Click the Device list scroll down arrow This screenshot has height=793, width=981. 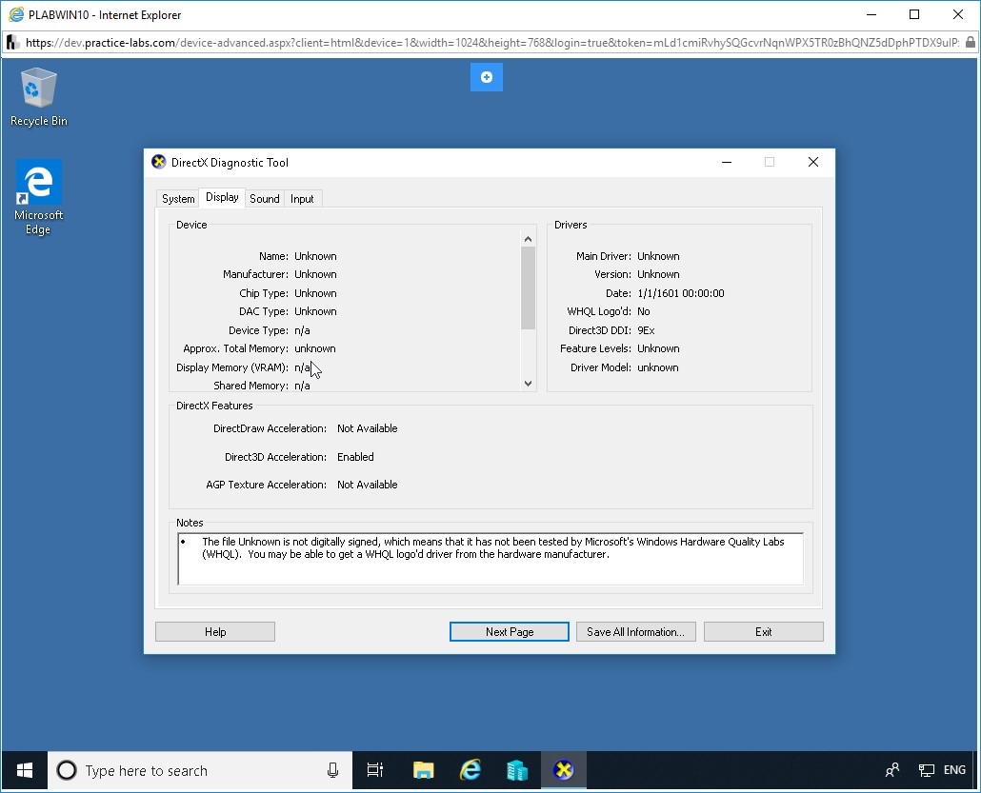pyautogui.click(x=528, y=384)
